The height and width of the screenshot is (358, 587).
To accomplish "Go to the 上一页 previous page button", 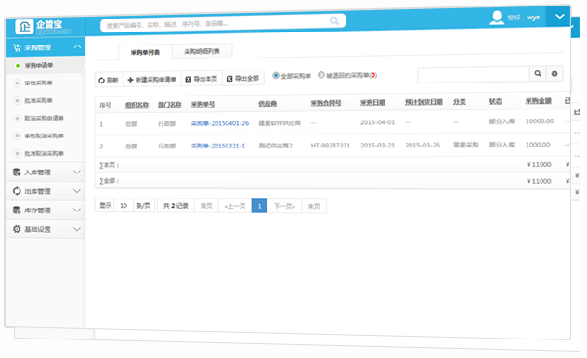I will pos(235,206).
